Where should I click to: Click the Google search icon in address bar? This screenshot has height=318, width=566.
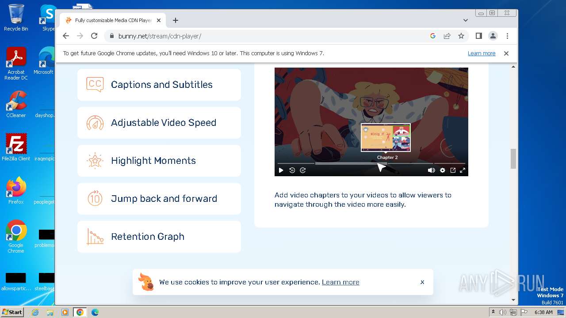pos(433,36)
